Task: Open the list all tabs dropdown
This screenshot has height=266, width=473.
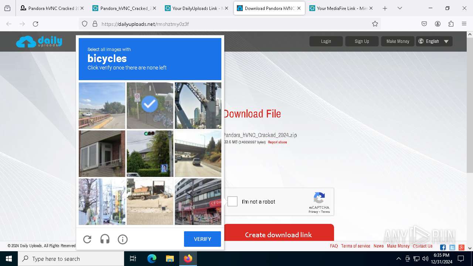Action: tap(400, 8)
